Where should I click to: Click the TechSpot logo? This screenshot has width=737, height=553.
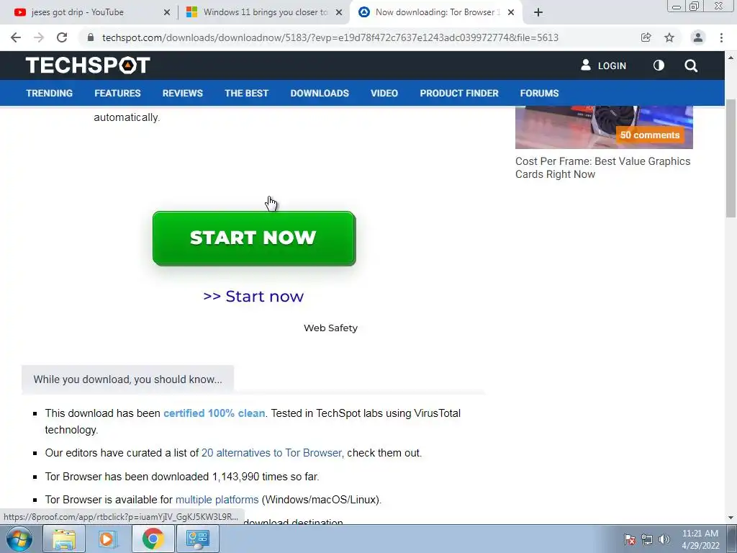88,65
